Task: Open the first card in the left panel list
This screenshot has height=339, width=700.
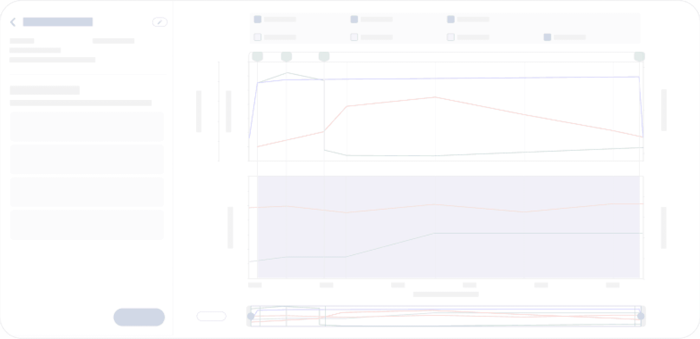Action: (87, 126)
